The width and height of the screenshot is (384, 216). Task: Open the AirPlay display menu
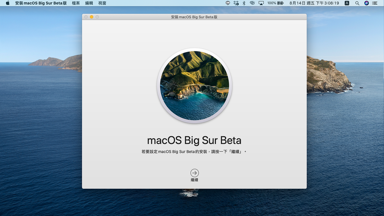coord(261,3)
